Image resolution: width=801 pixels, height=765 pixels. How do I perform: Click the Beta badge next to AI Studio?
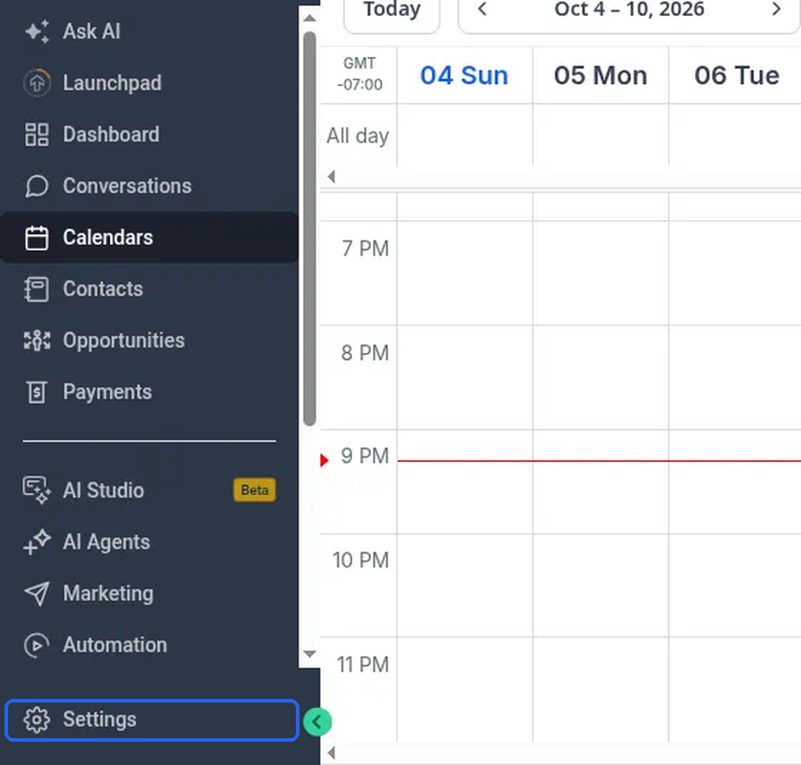pyautogui.click(x=255, y=491)
